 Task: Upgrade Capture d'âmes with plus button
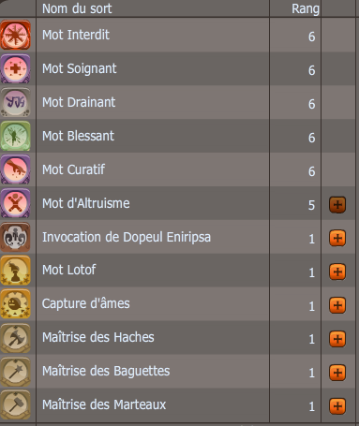pyautogui.click(x=337, y=305)
